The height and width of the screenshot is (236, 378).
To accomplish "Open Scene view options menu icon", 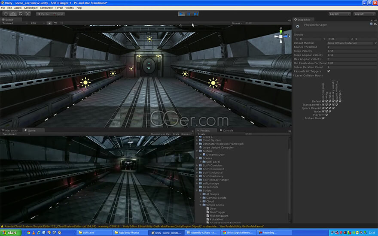I will coord(290,20).
